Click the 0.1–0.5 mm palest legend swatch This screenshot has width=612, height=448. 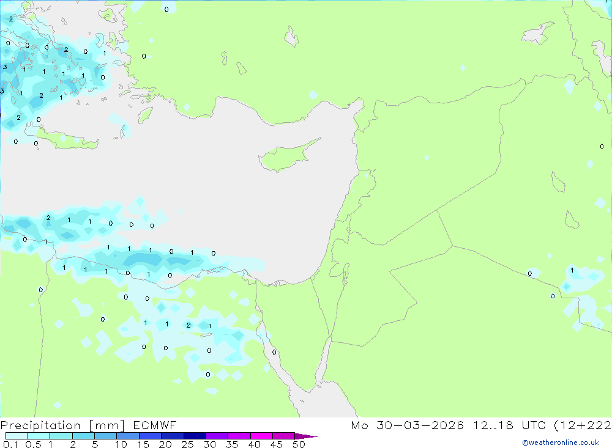coord(17,436)
